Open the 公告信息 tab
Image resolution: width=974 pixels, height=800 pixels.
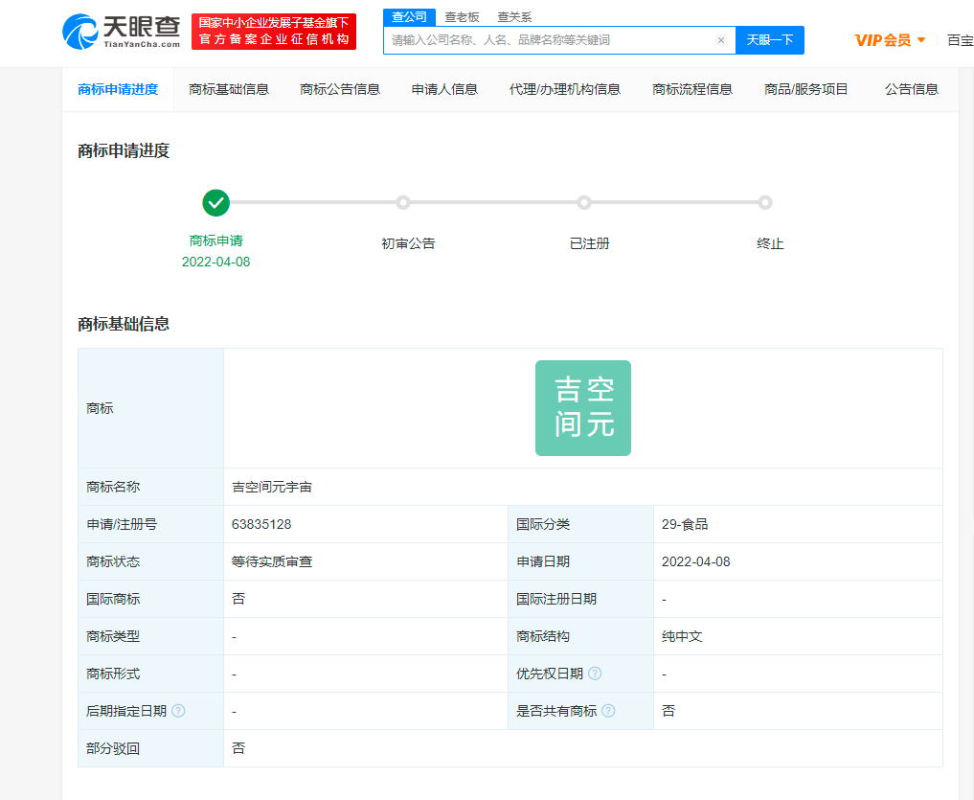[911, 89]
